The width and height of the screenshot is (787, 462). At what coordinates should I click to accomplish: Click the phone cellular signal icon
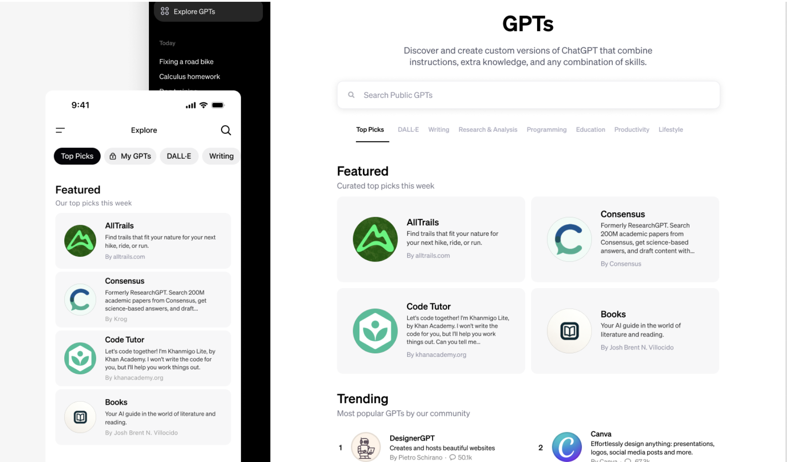(191, 106)
